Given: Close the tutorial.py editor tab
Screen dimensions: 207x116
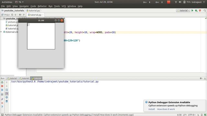Looking at the screenshot, I should pos(43,15).
